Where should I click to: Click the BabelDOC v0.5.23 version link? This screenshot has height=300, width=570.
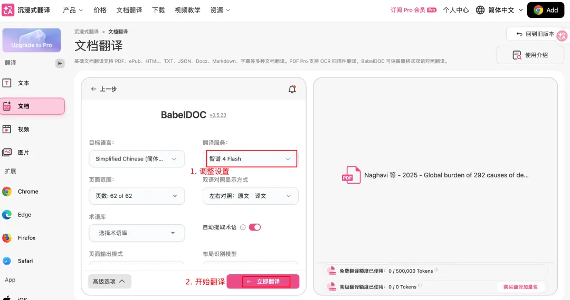point(218,115)
